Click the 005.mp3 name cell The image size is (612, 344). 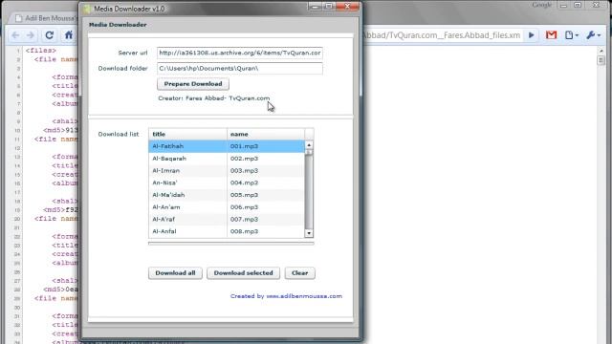(x=266, y=195)
